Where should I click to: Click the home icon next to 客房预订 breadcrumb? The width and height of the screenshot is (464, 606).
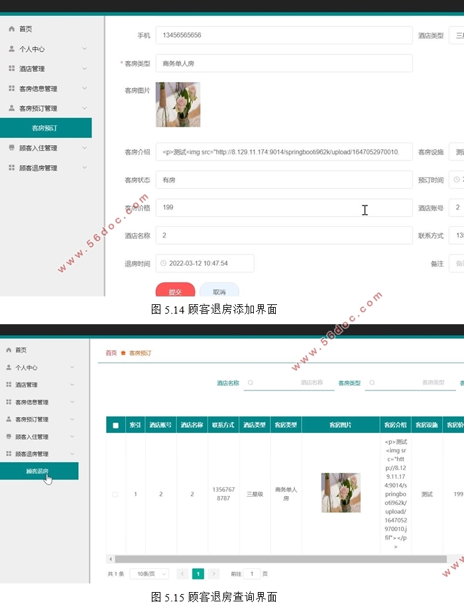(123, 353)
